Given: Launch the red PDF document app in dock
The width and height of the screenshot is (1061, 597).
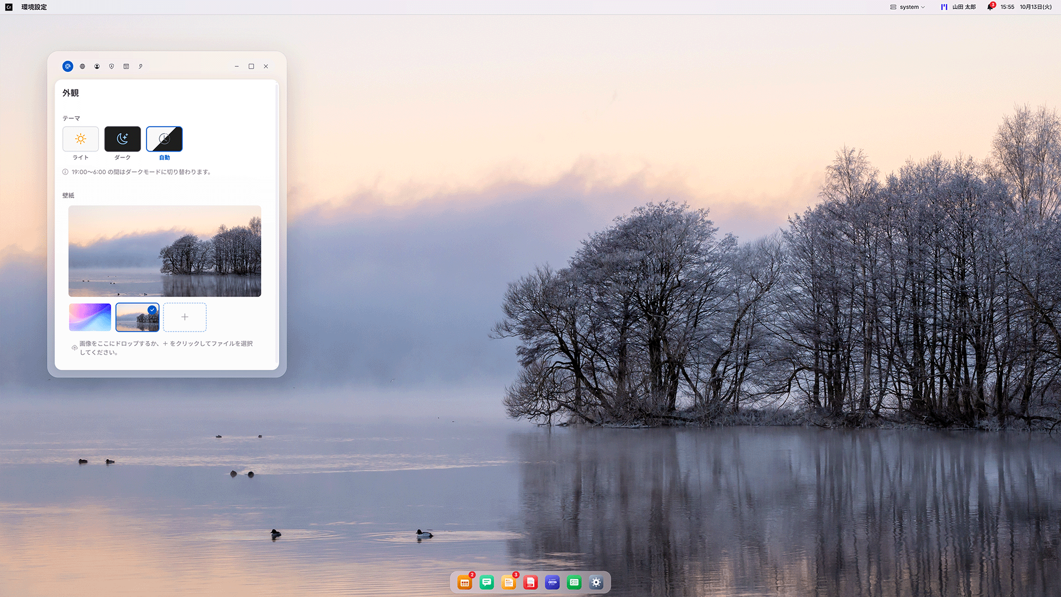Looking at the screenshot, I should (530, 583).
